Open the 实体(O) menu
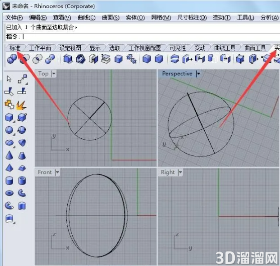 [x=135, y=18]
